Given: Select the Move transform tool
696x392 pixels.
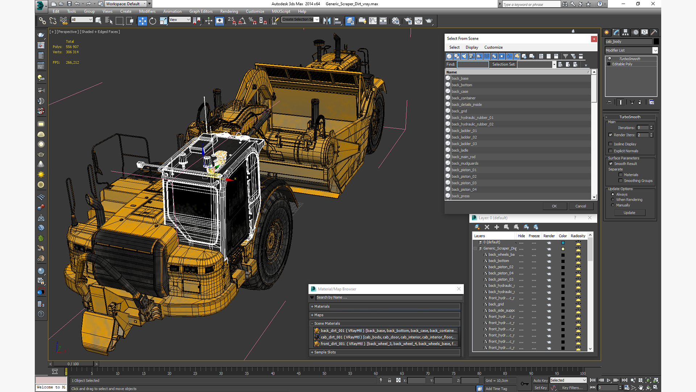Looking at the screenshot, I should [x=142, y=21].
